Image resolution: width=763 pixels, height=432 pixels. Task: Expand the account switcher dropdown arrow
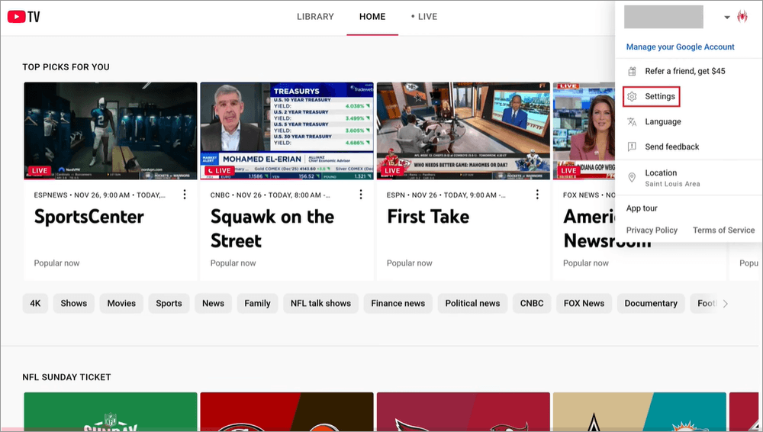(x=727, y=17)
